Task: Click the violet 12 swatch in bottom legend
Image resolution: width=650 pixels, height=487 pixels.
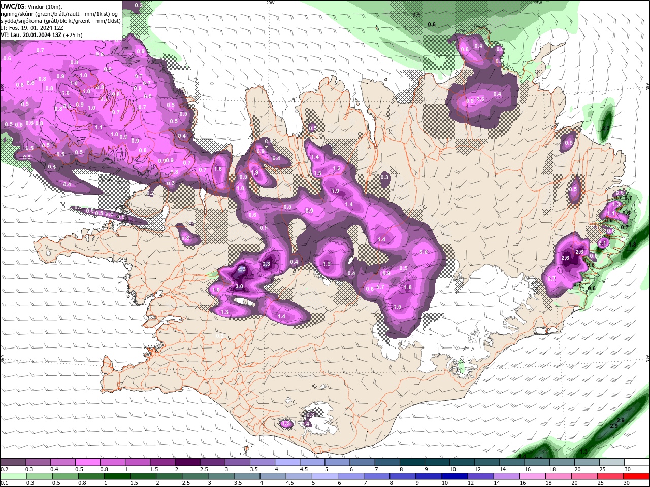Action: pos(480,476)
